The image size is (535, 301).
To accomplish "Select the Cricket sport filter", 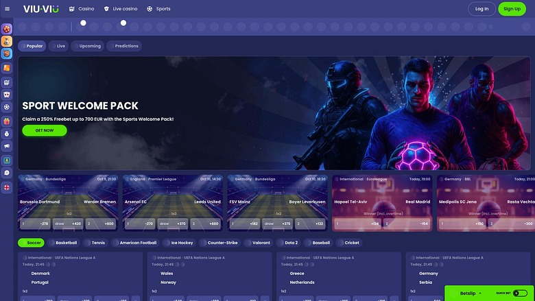I will click(349, 243).
